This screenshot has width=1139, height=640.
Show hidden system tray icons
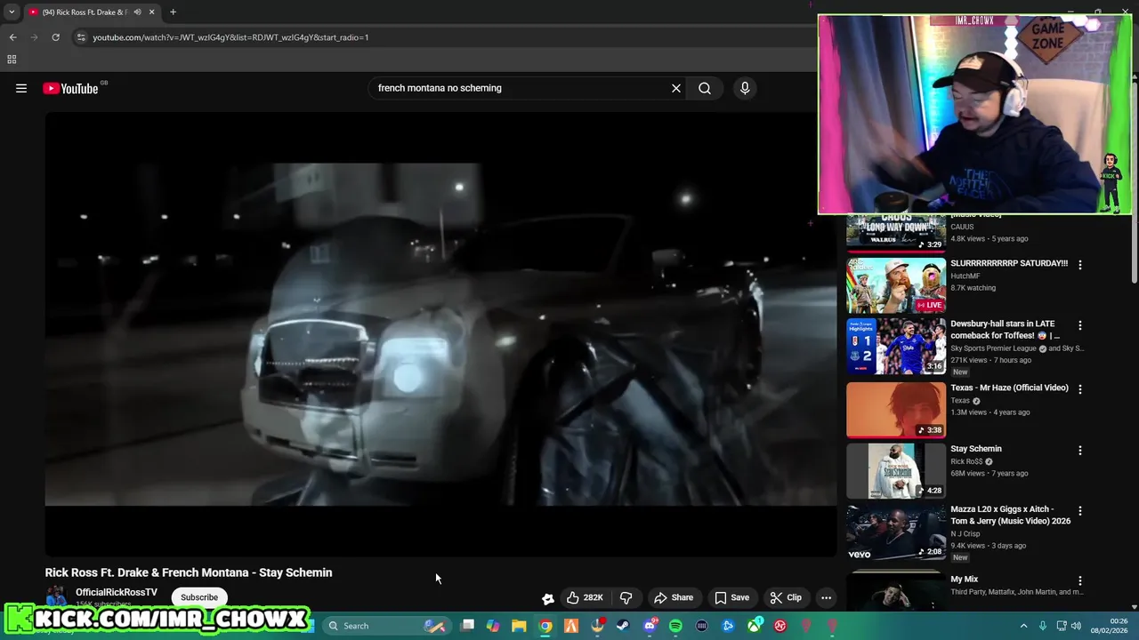tap(1023, 626)
